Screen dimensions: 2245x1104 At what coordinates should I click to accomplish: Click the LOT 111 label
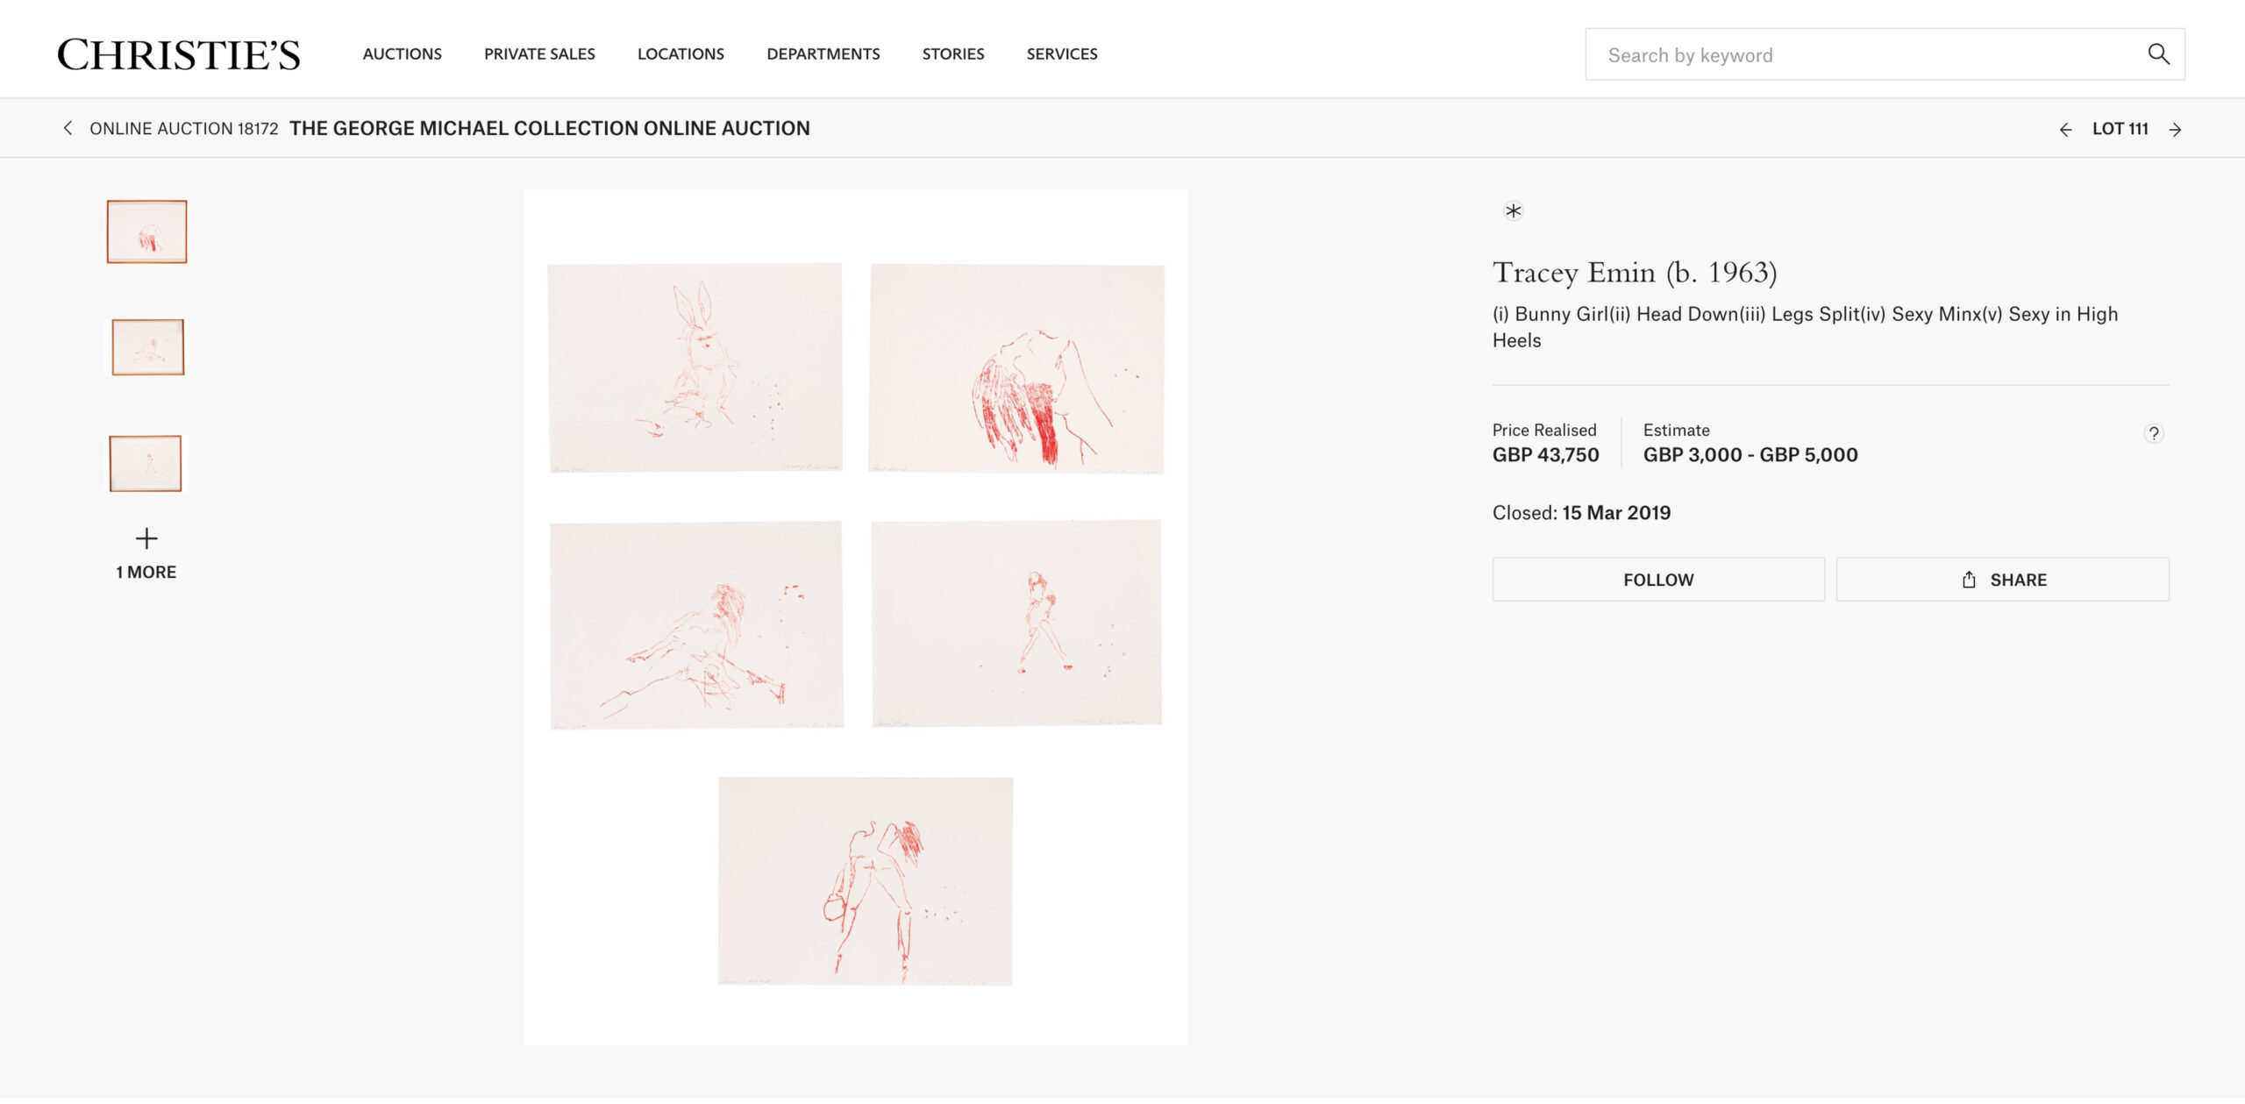tap(2120, 129)
